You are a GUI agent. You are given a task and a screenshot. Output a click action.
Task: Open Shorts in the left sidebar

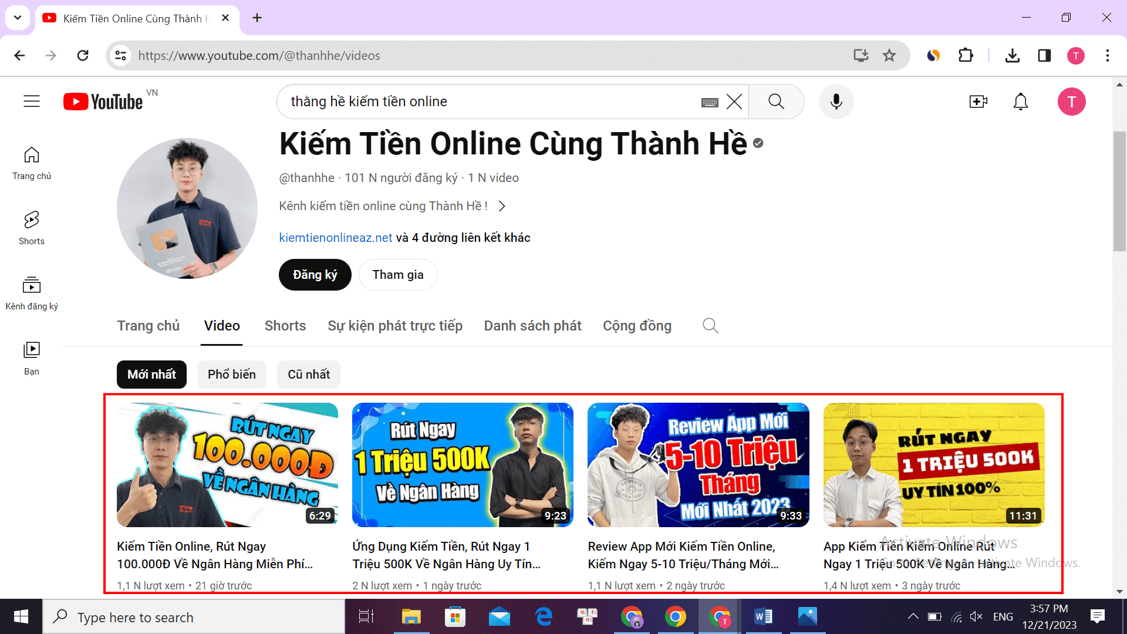click(x=32, y=228)
